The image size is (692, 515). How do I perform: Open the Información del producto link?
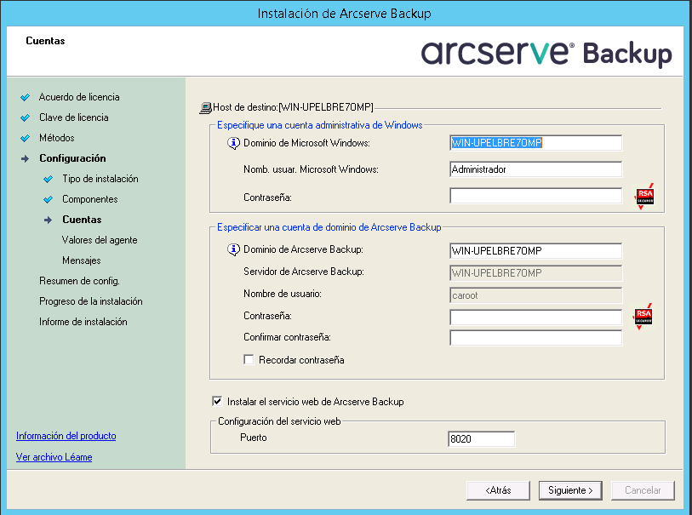coord(66,435)
